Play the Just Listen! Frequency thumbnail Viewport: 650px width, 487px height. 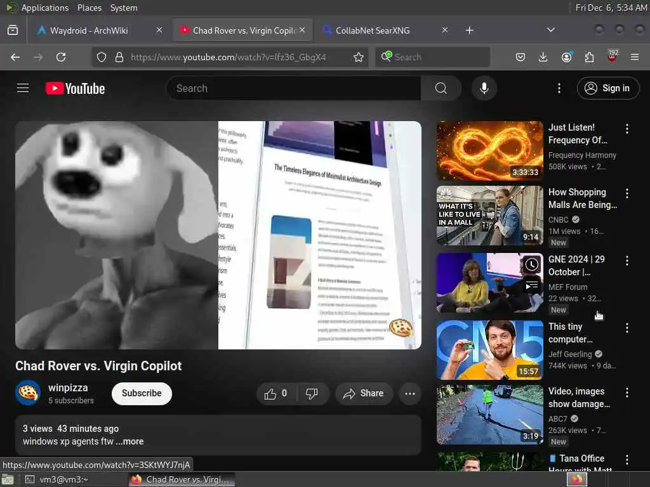tap(489, 151)
